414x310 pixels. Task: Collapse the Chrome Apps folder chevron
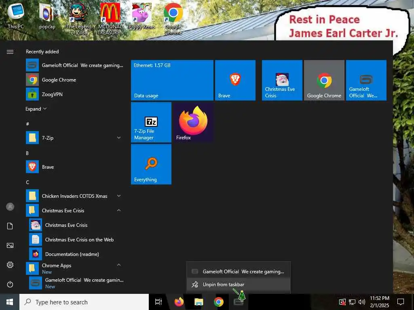tap(119, 265)
